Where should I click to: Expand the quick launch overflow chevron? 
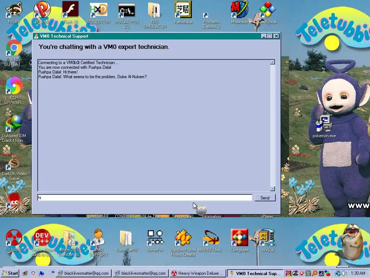[x=53, y=272]
